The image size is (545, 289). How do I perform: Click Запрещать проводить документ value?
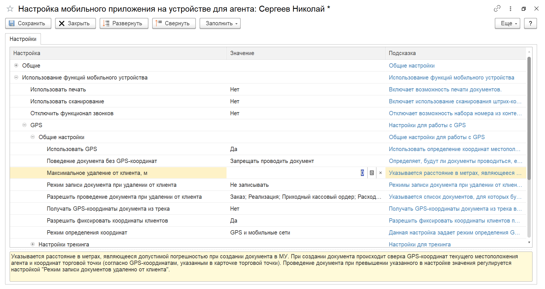tap(272, 161)
